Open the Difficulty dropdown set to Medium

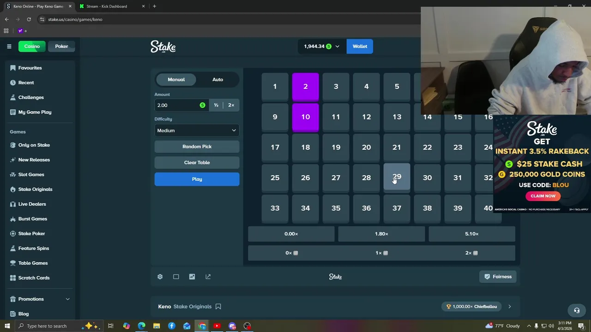click(197, 130)
